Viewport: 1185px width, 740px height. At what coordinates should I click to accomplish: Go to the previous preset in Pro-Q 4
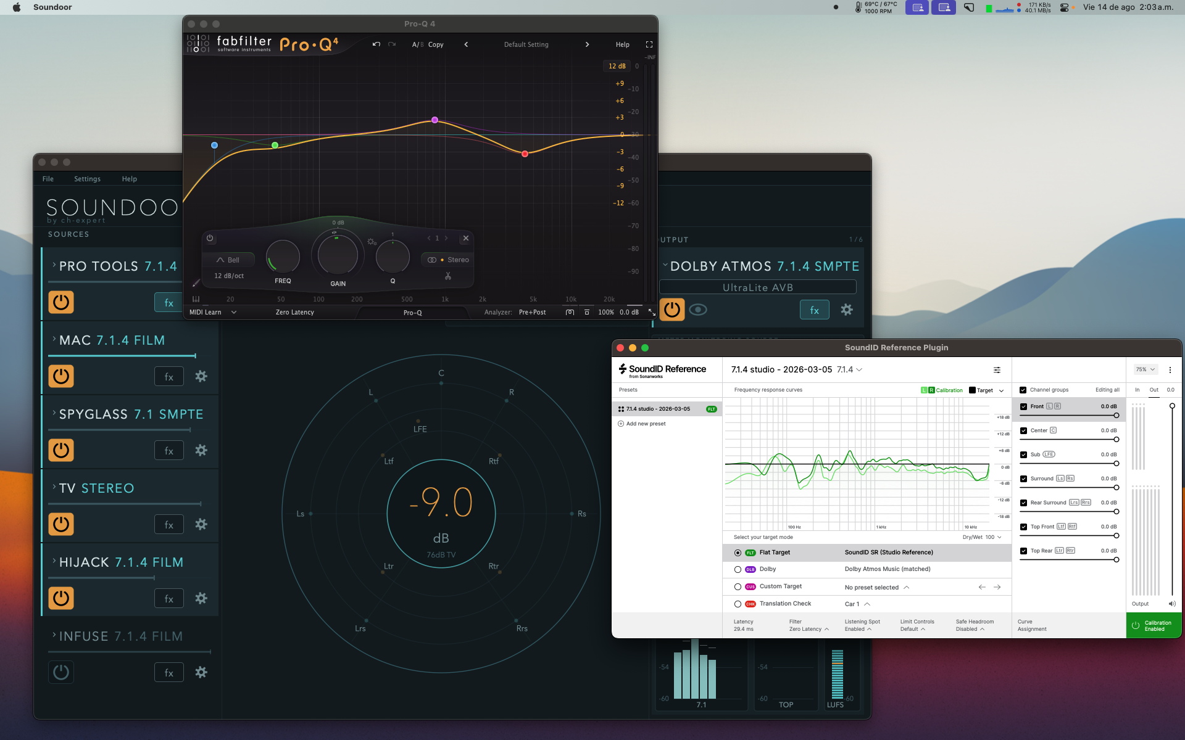tap(466, 44)
